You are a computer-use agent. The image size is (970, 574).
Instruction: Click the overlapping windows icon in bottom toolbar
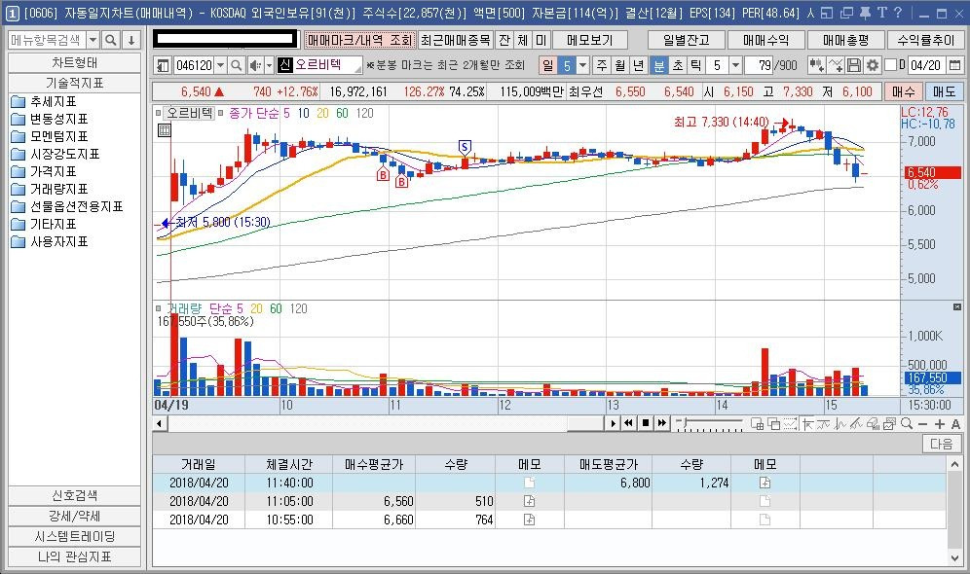click(773, 423)
